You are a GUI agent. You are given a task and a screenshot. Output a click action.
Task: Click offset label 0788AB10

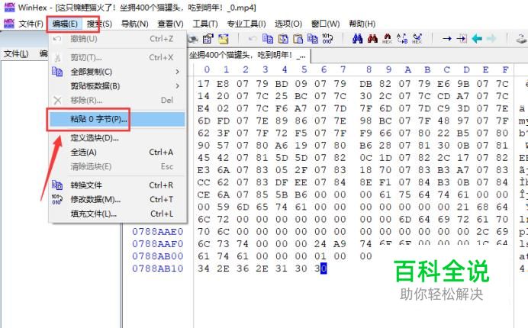point(158,269)
